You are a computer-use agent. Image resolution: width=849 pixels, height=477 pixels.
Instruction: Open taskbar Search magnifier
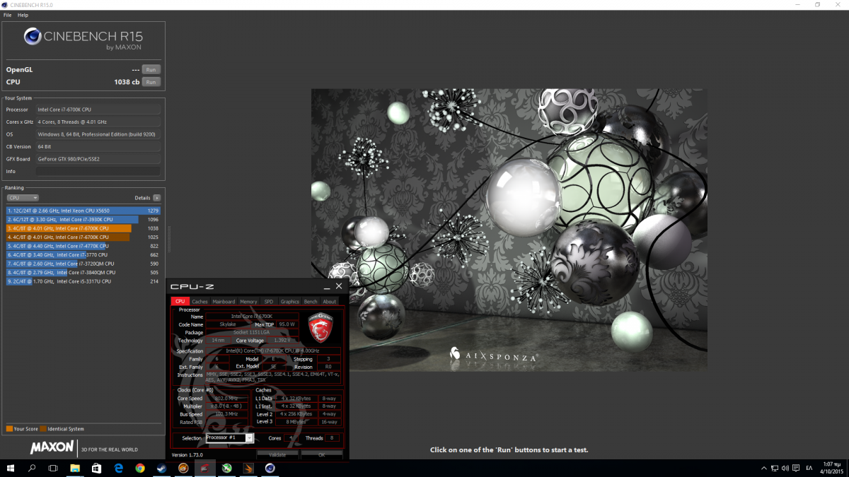(x=32, y=468)
